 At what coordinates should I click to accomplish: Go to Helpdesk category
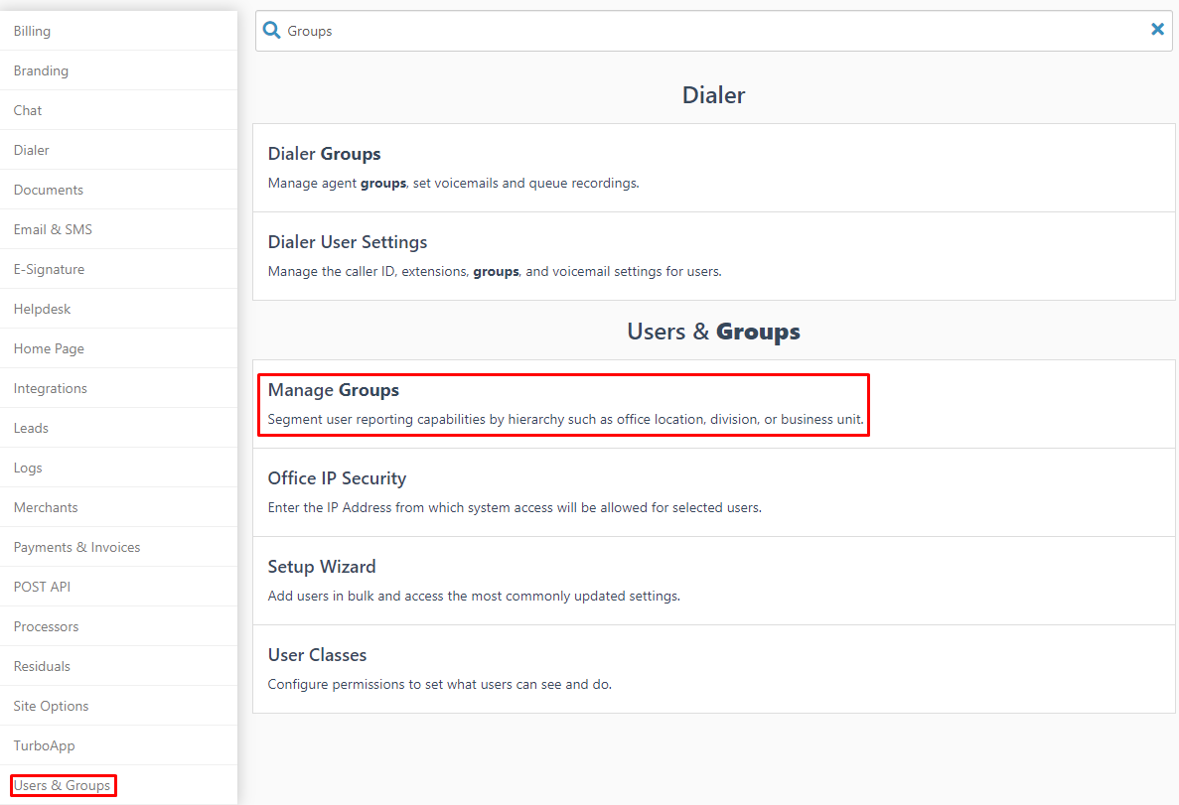(x=119, y=309)
